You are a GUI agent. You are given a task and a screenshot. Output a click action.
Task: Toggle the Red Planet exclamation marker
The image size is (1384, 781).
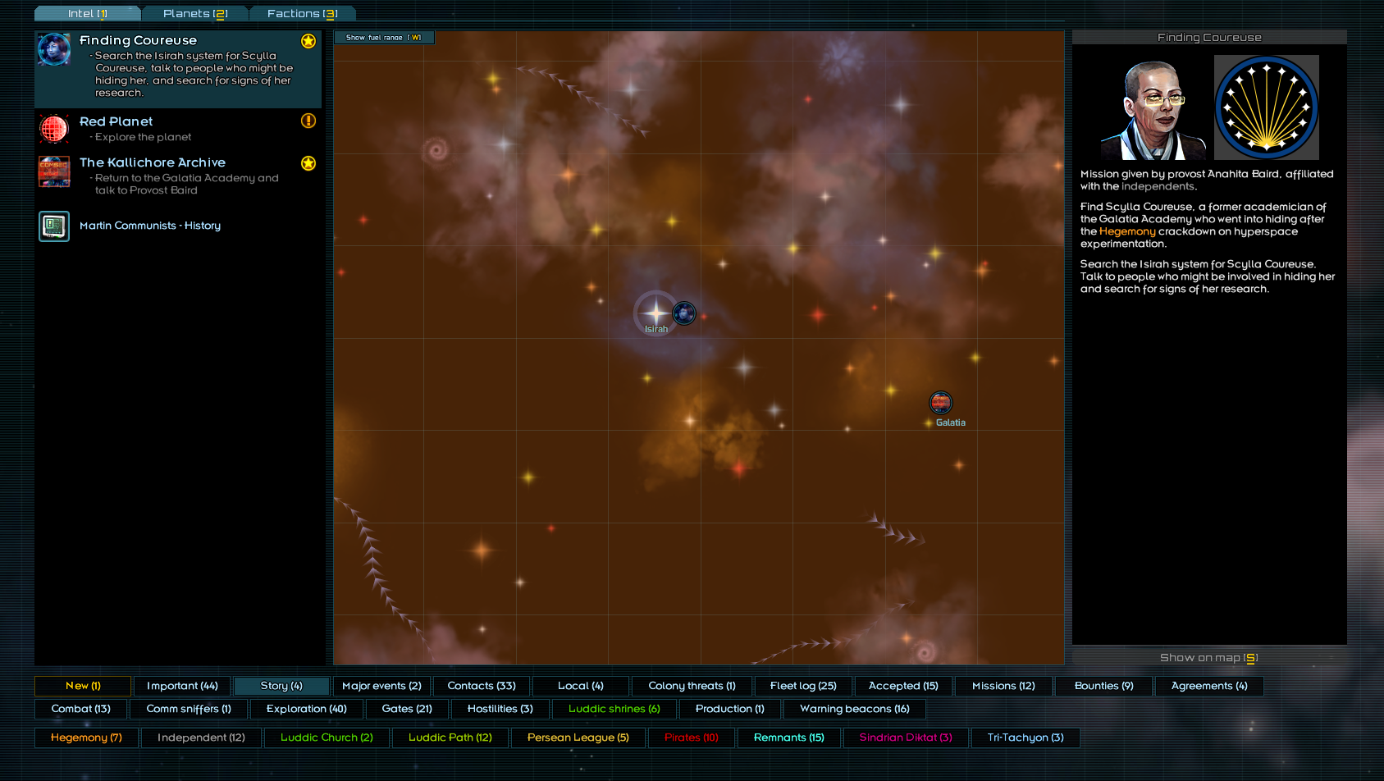(x=308, y=121)
